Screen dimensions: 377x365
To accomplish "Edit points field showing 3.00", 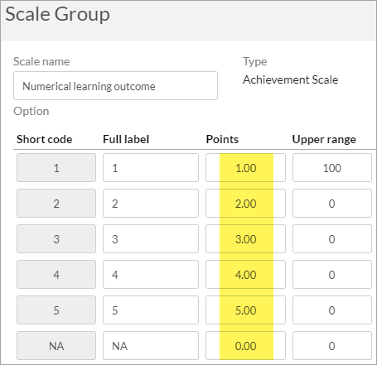I will click(x=245, y=239).
